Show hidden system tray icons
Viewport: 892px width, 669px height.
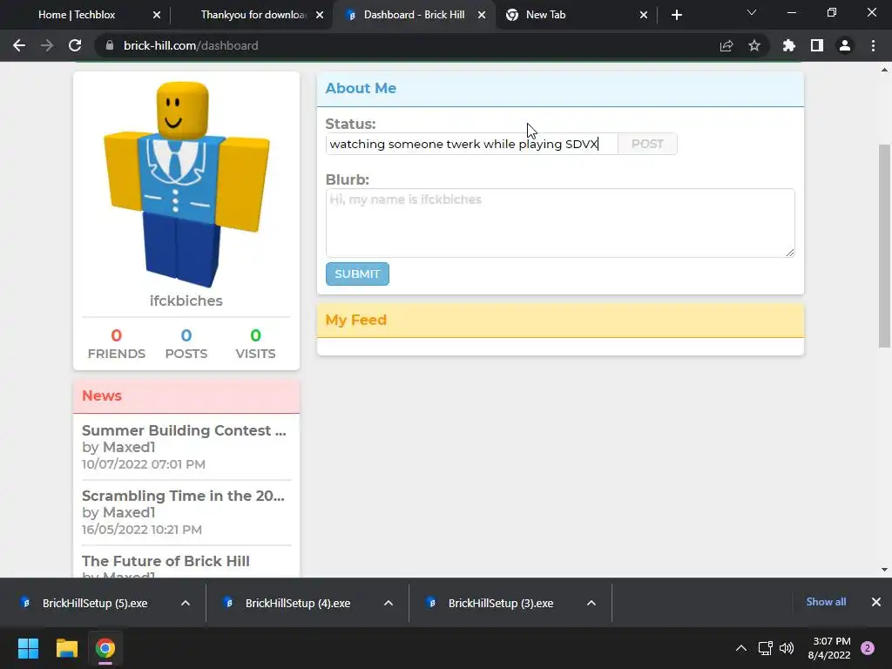[x=741, y=648]
